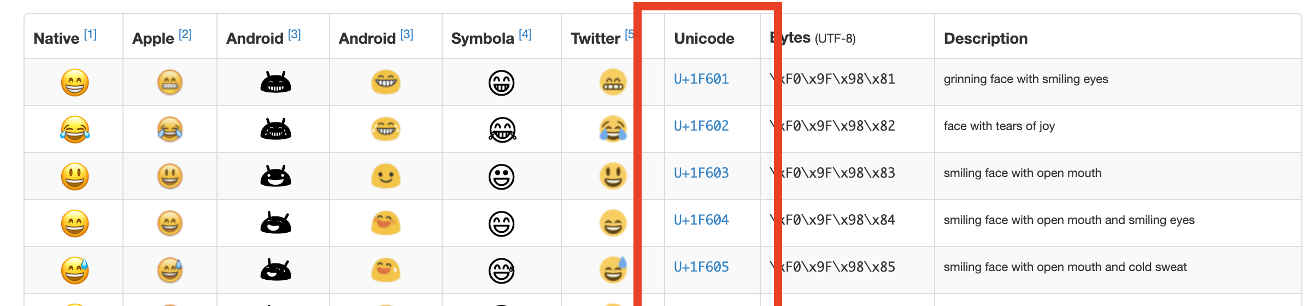
Task: Open the U+1F602 Unicode link
Action: 701,126
